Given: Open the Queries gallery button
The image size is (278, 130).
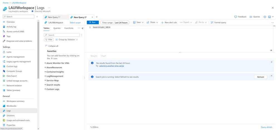Looking at the screenshot, I should pyautogui.click(x=255, y=17).
